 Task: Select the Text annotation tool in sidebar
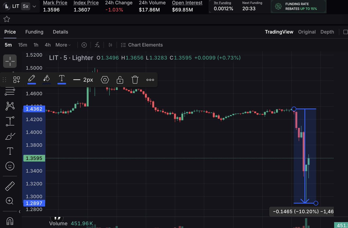coord(10,151)
